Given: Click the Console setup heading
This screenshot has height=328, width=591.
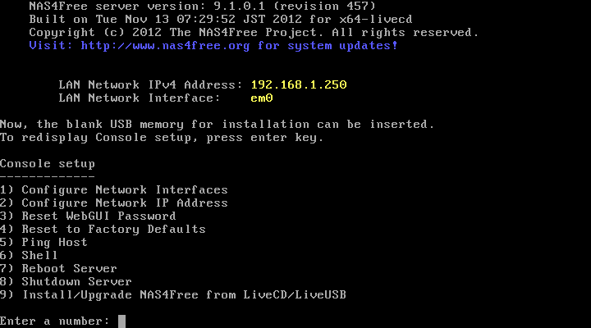Looking at the screenshot, I should [48, 164].
